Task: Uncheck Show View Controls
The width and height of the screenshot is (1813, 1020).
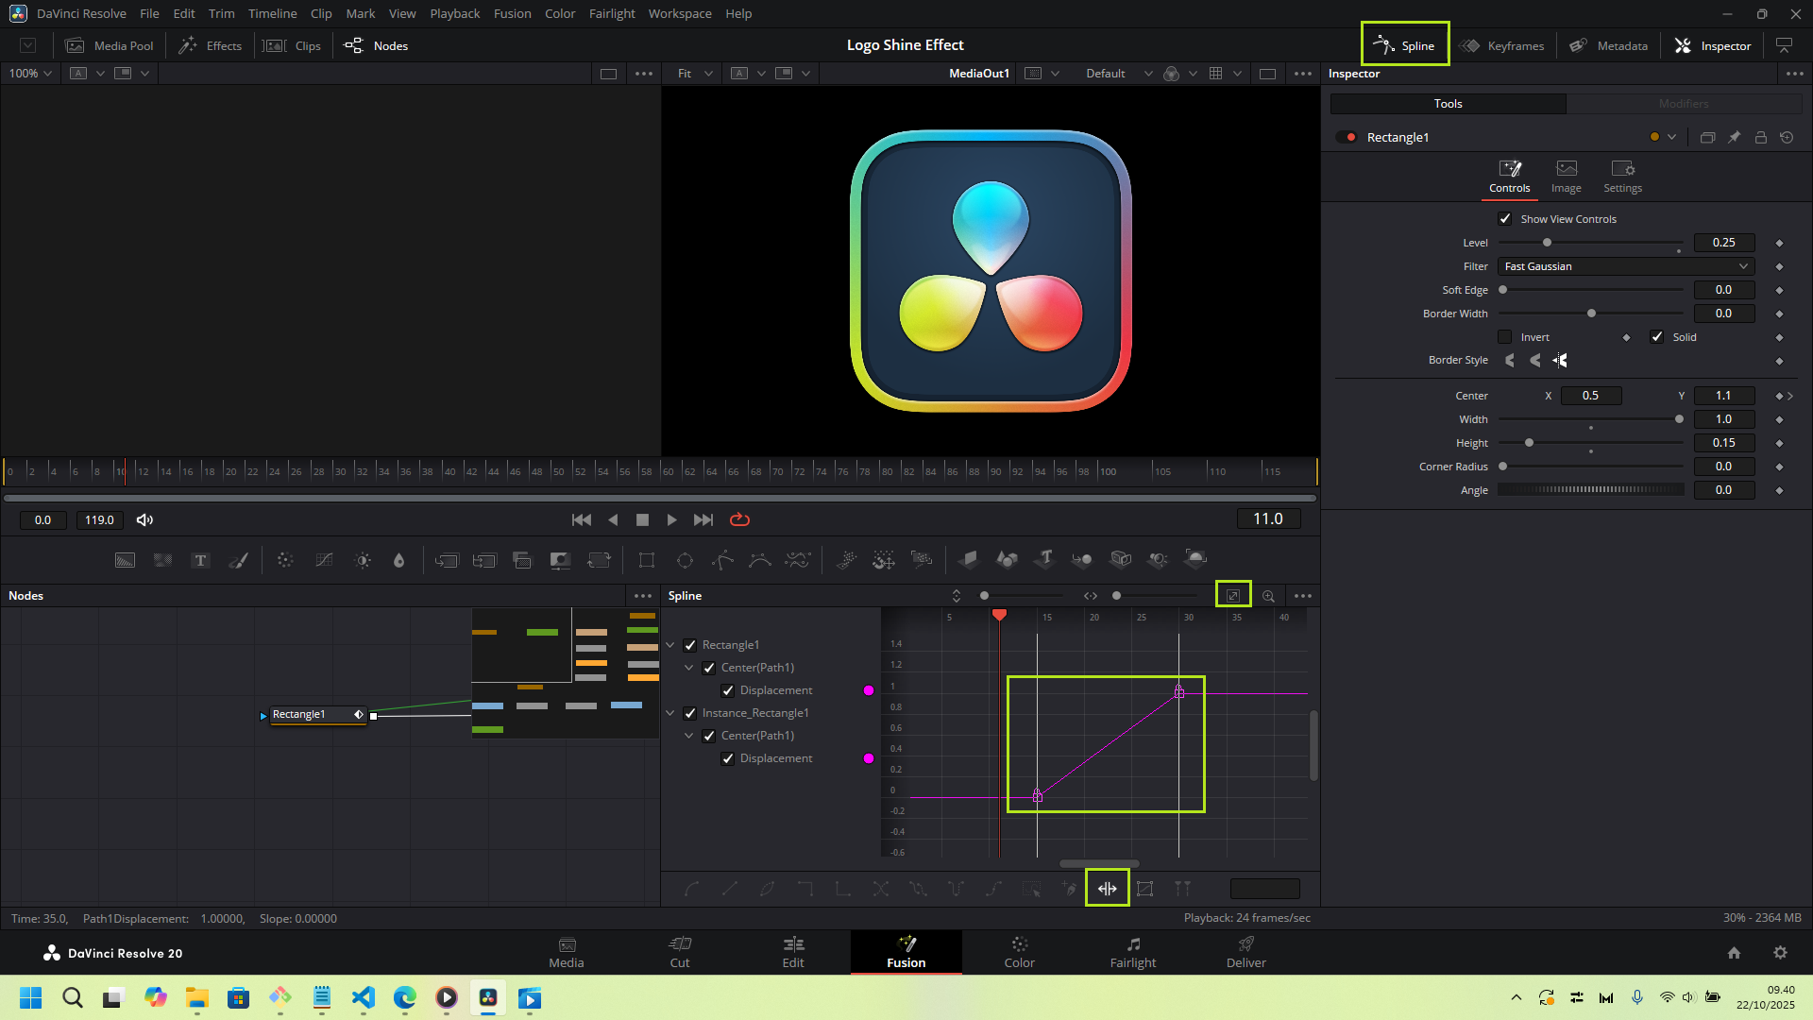Action: [1505, 219]
